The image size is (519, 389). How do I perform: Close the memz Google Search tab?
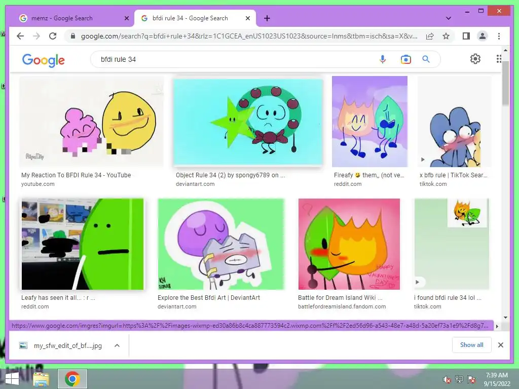(126, 18)
